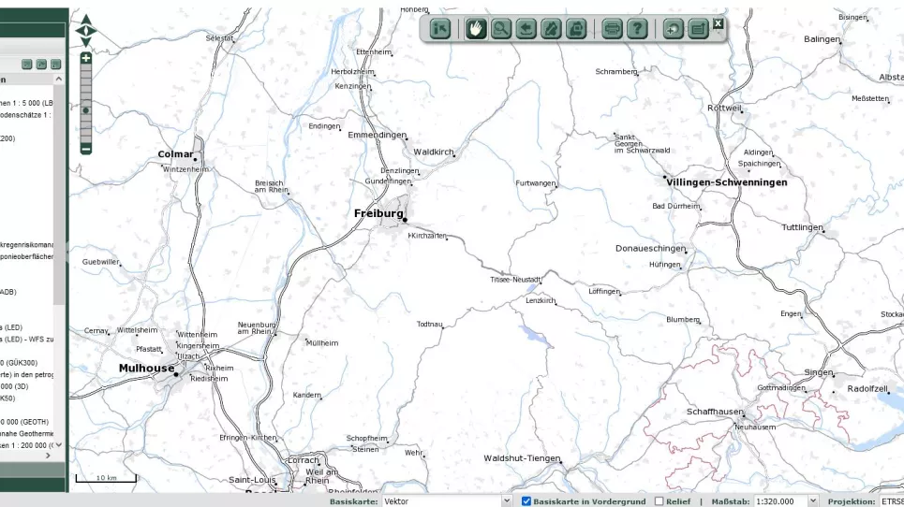Click the layer list toolbar icon
904x507 pixels.
point(698,28)
